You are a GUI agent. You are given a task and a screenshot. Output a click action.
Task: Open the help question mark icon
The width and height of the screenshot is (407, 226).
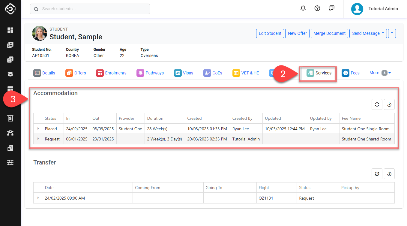pyautogui.click(x=317, y=8)
